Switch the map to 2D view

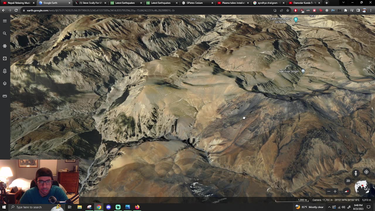point(348,181)
